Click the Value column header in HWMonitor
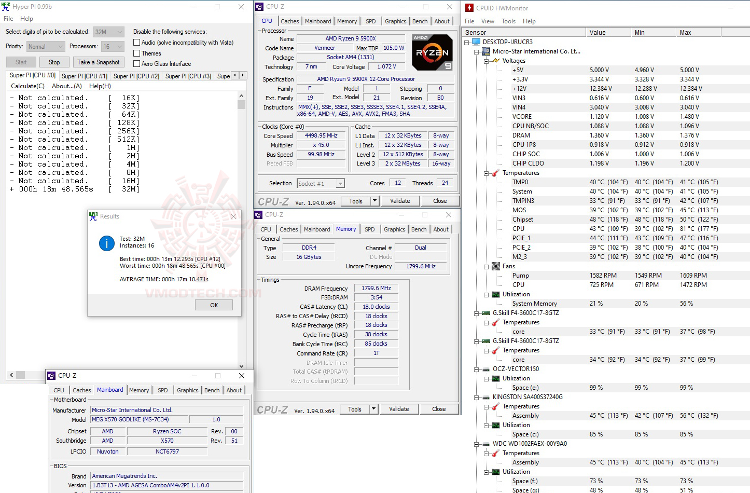Viewport: 750px width, 493px height. (x=609, y=32)
